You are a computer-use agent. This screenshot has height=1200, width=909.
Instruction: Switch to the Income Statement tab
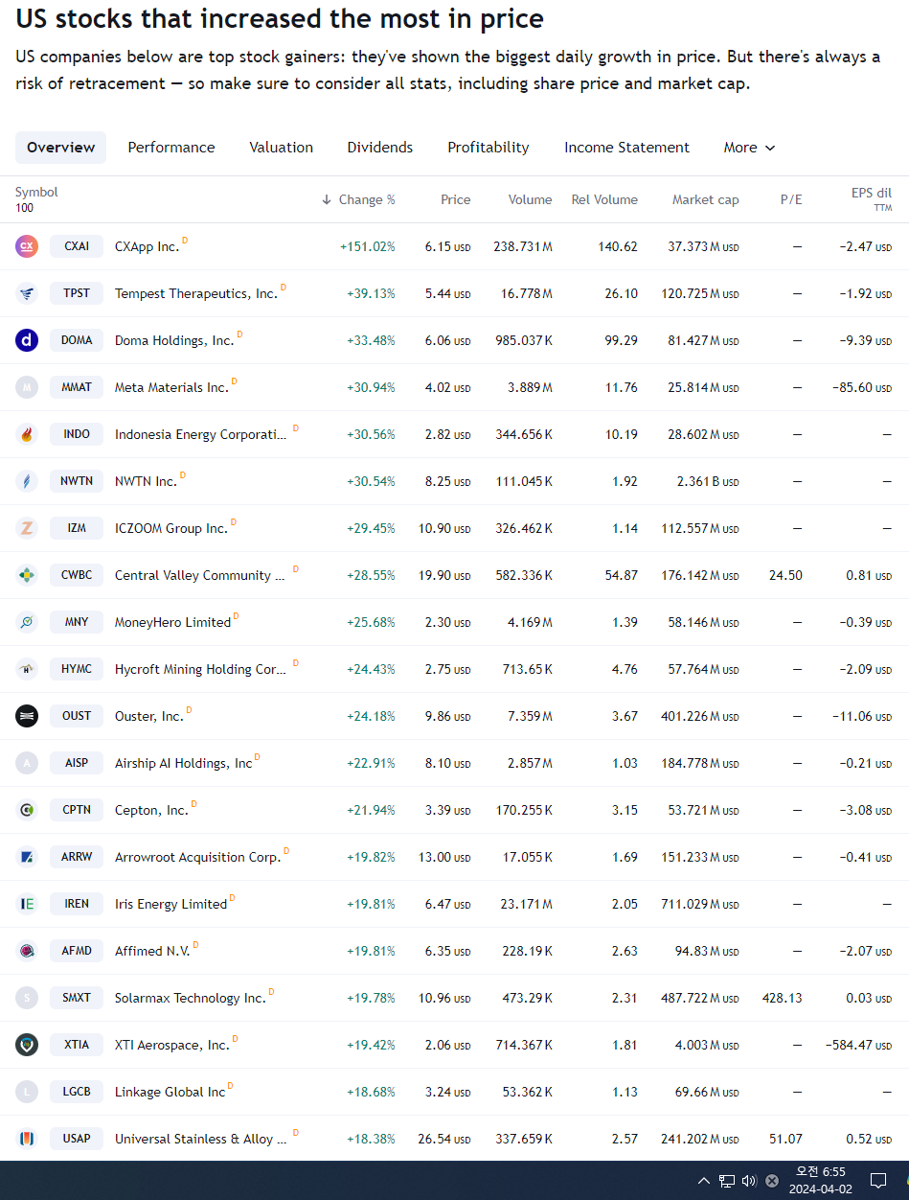point(626,148)
